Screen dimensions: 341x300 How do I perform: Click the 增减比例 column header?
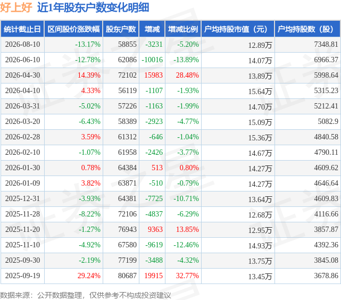(183, 29)
